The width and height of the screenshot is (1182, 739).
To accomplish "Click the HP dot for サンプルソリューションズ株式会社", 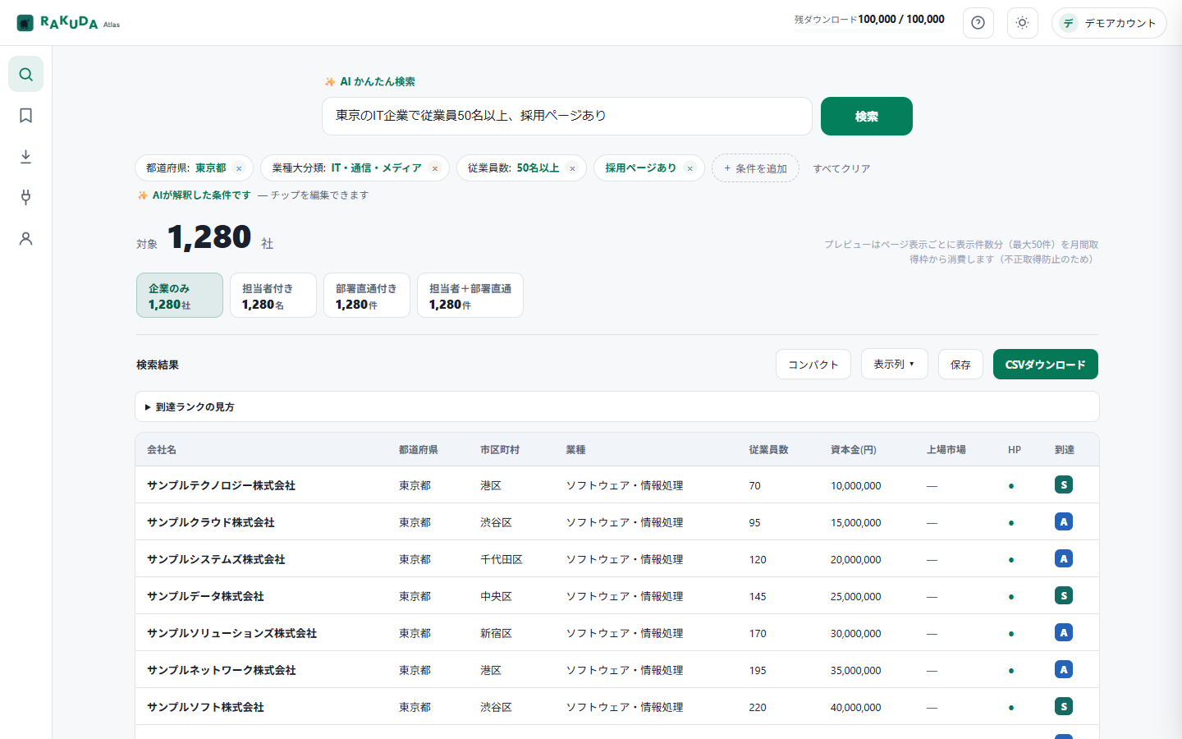I will (1010, 634).
